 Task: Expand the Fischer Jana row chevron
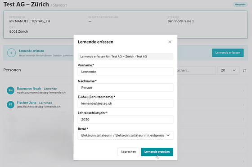pos(243,105)
